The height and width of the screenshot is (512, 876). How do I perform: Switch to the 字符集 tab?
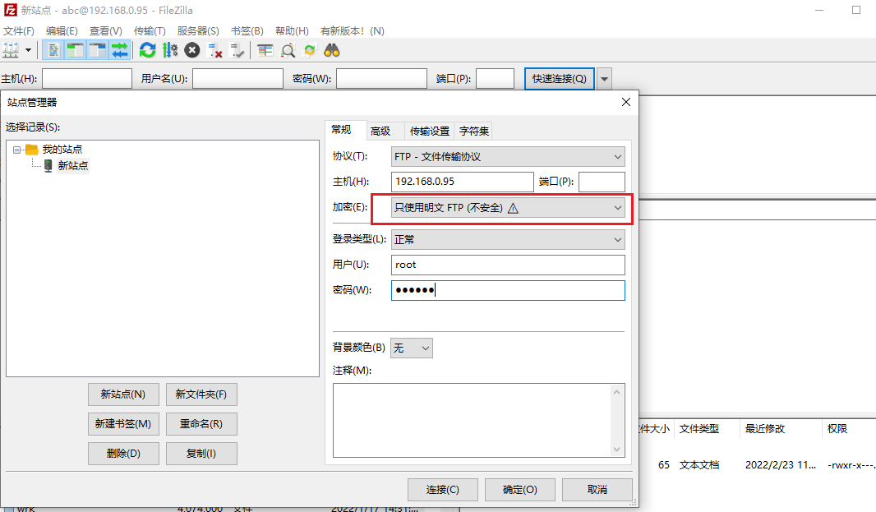[x=474, y=131]
